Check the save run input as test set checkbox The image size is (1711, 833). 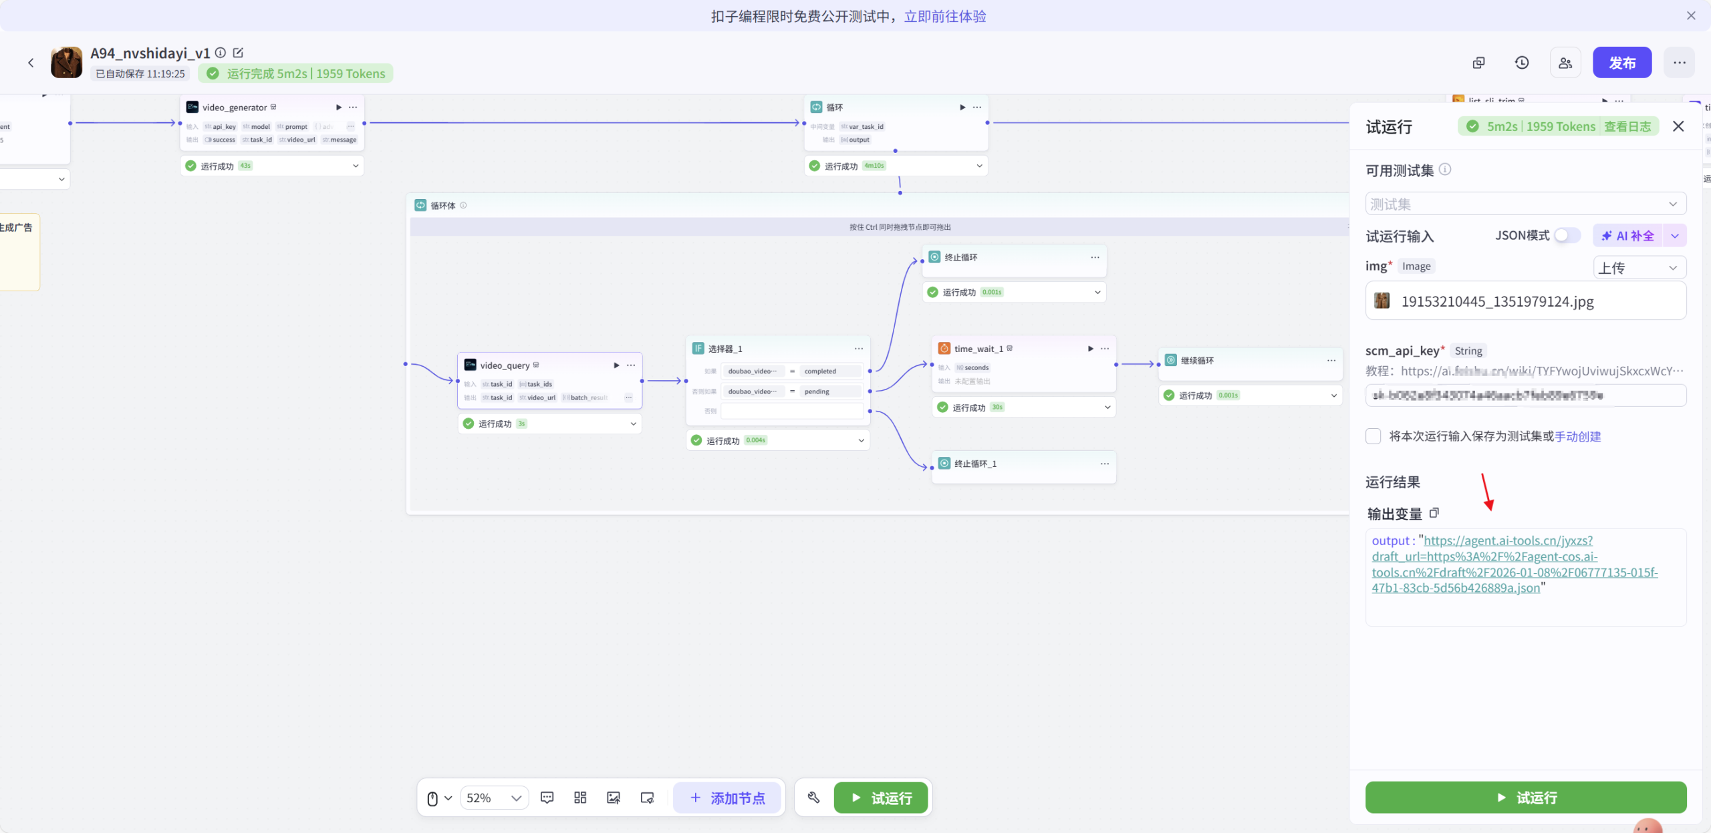[x=1373, y=436]
